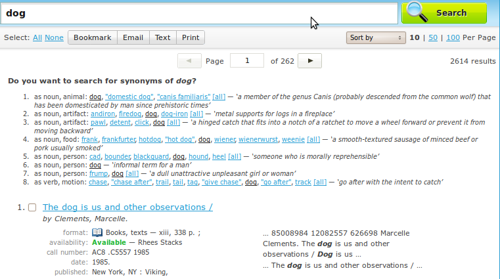
Task: Click [all] link for morally reprehensible sense
Action: [235, 156]
